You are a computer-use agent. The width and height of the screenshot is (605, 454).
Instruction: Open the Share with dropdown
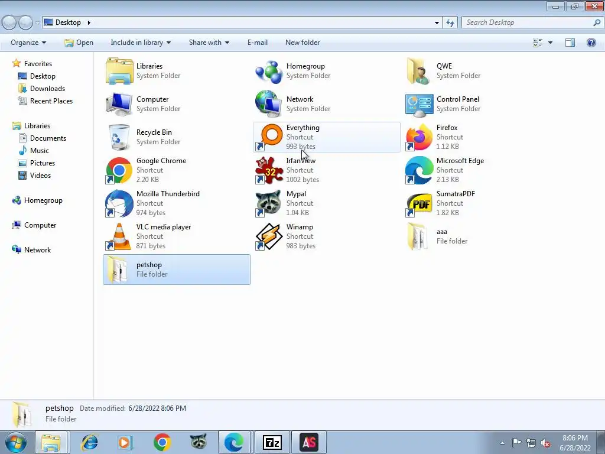(x=209, y=43)
